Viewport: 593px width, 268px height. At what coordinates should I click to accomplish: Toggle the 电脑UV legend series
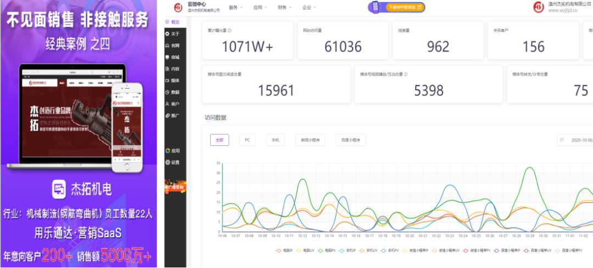305,250
